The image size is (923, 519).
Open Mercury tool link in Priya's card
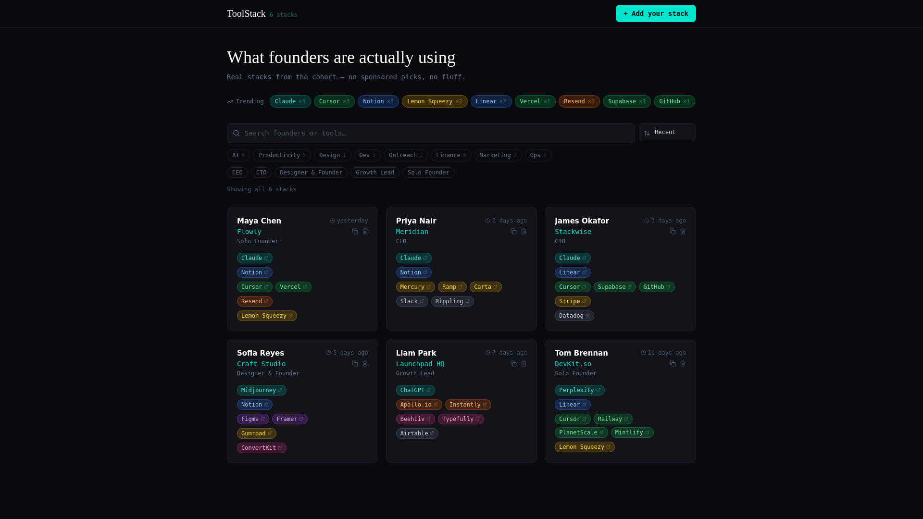pos(415,287)
